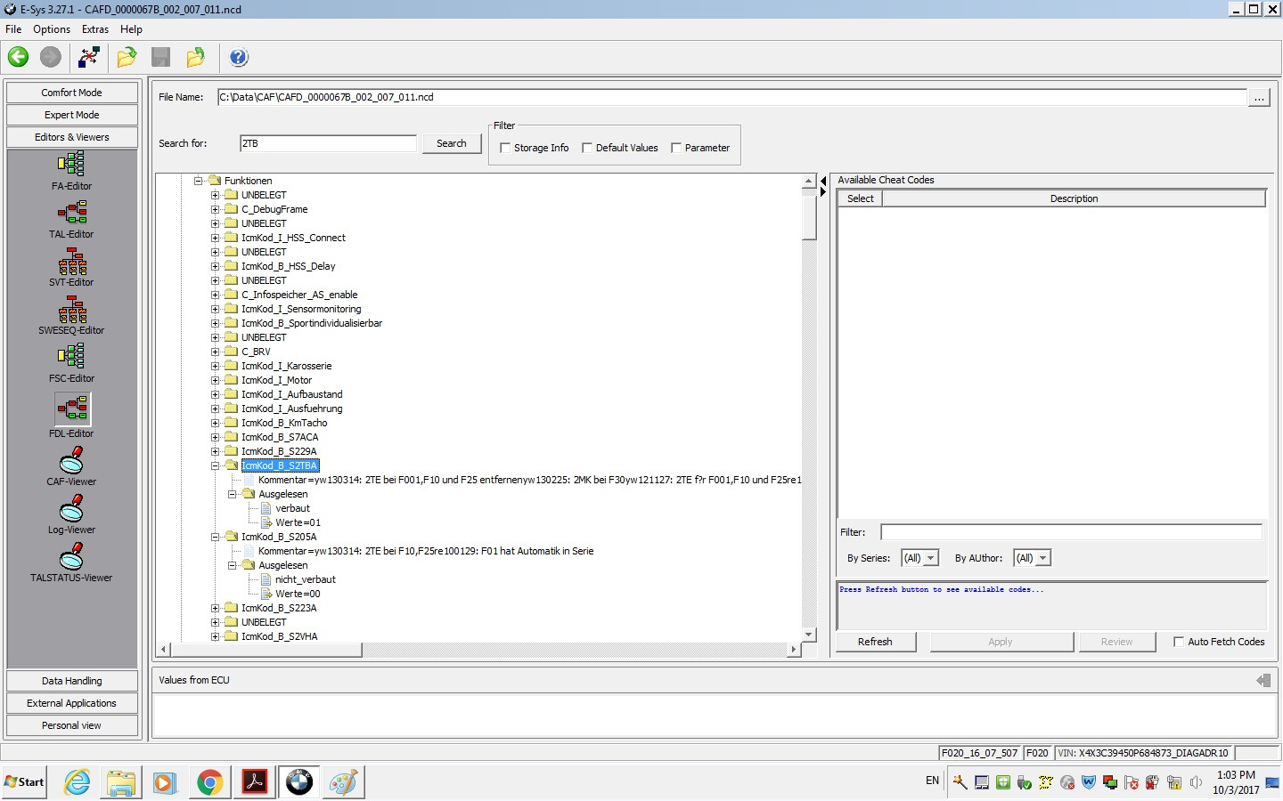Image resolution: width=1283 pixels, height=801 pixels.
Task: Open the Log-Viewer
Action: [x=71, y=514]
